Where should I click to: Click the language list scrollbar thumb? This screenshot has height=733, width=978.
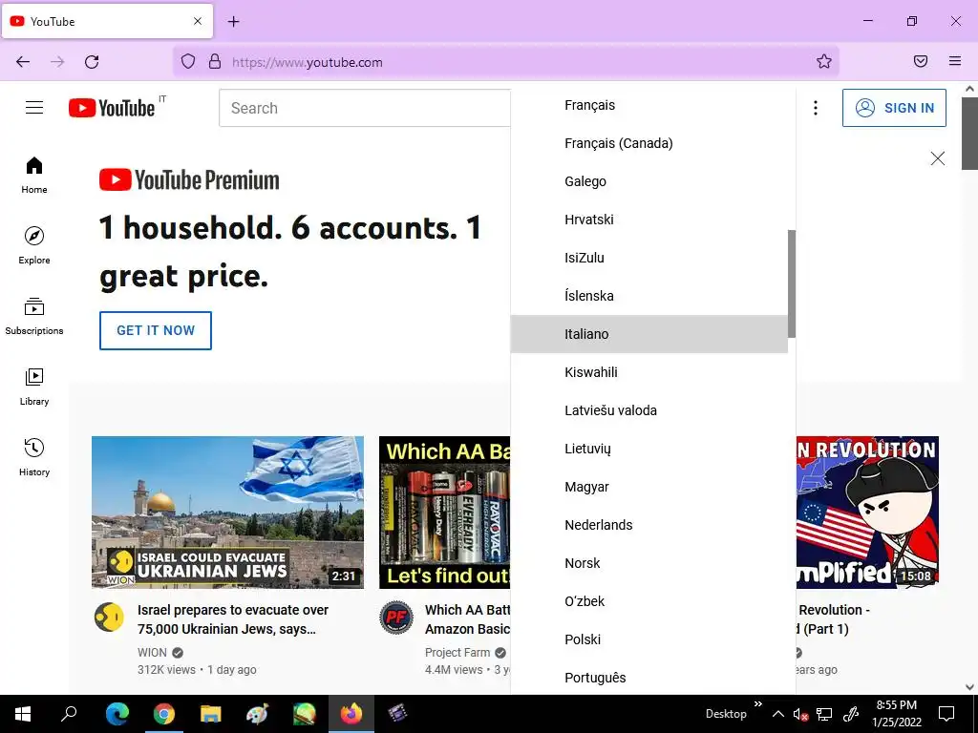[x=792, y=283]
